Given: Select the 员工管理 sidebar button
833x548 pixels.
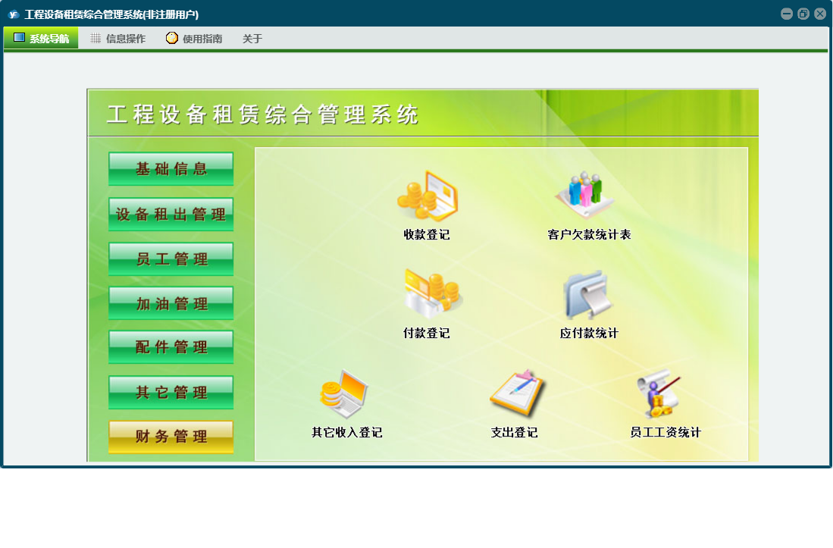Looking at the screenshot, I should pyautogui.click(x=171, y=259).
